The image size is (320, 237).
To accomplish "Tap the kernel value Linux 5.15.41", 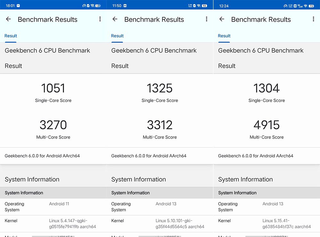I will [x=286, y=224].
